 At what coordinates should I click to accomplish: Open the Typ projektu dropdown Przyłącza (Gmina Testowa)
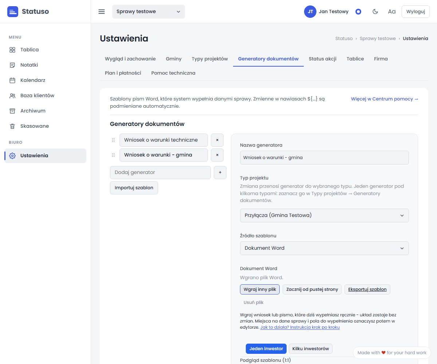pos(324,215)
